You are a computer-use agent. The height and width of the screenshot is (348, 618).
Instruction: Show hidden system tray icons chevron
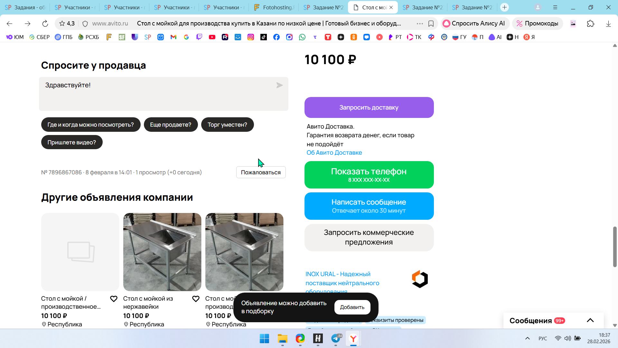coord(527,338)
